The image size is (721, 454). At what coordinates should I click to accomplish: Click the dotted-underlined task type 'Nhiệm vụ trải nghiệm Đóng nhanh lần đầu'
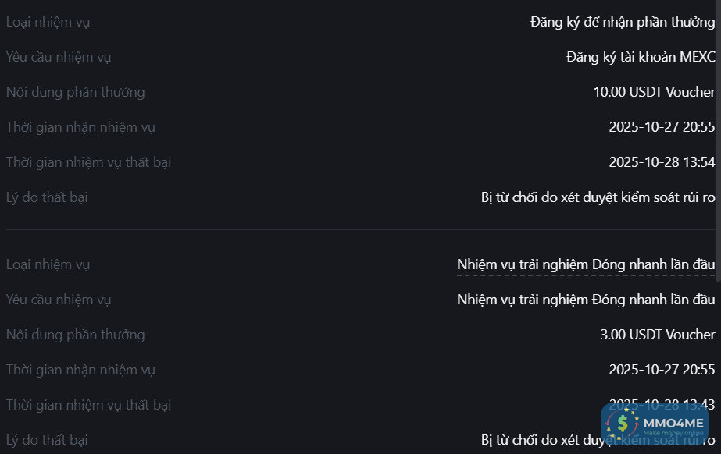tap(586, 264)
